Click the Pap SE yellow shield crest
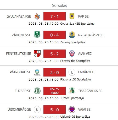This screenshot has width=118, height=120. pos(72,16)
